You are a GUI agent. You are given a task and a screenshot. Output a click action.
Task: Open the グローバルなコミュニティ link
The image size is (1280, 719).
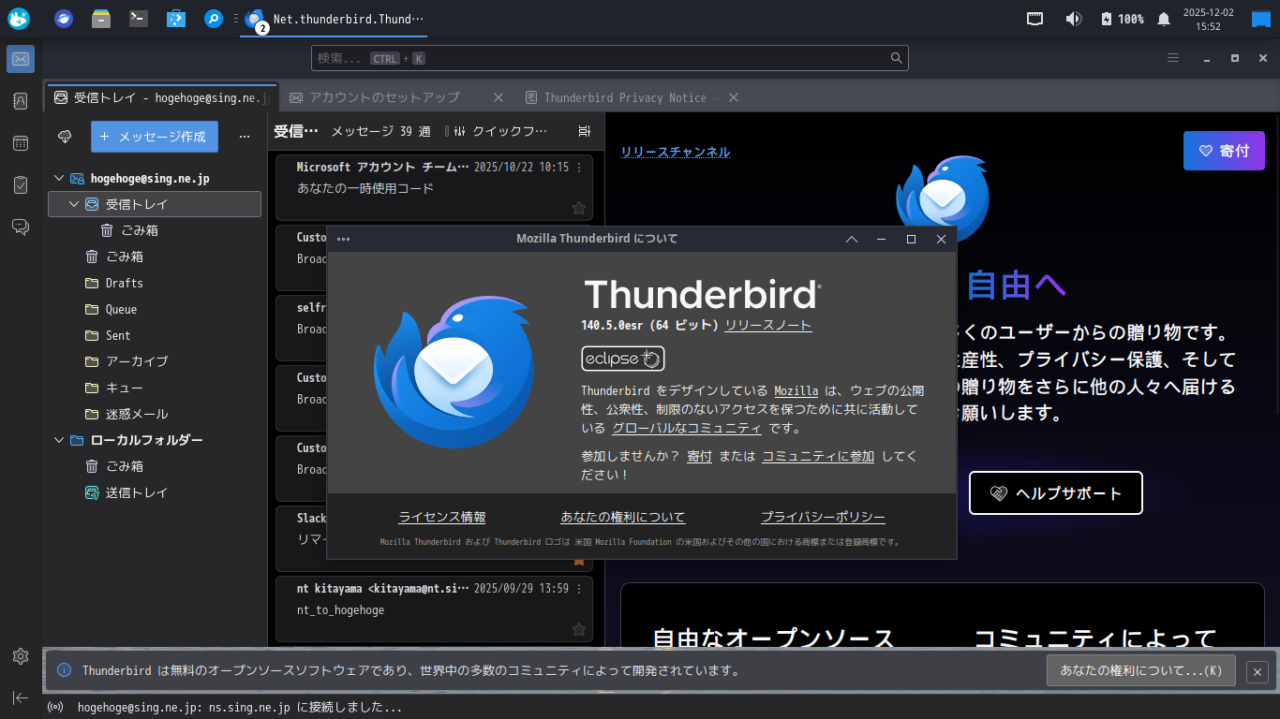pyautogui.click(x=687, y=428)
